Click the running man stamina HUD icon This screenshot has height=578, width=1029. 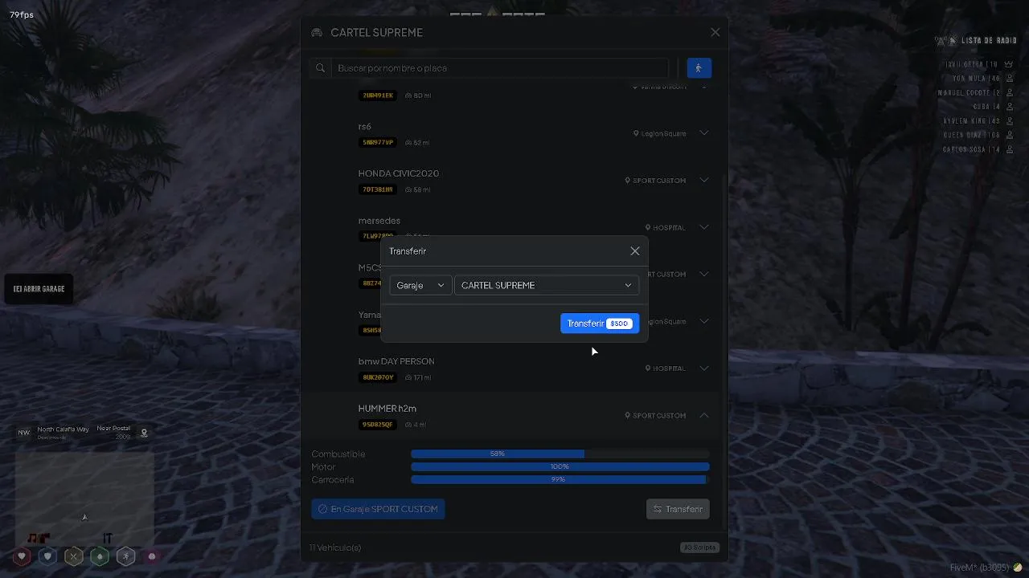(x=125, y=556)
